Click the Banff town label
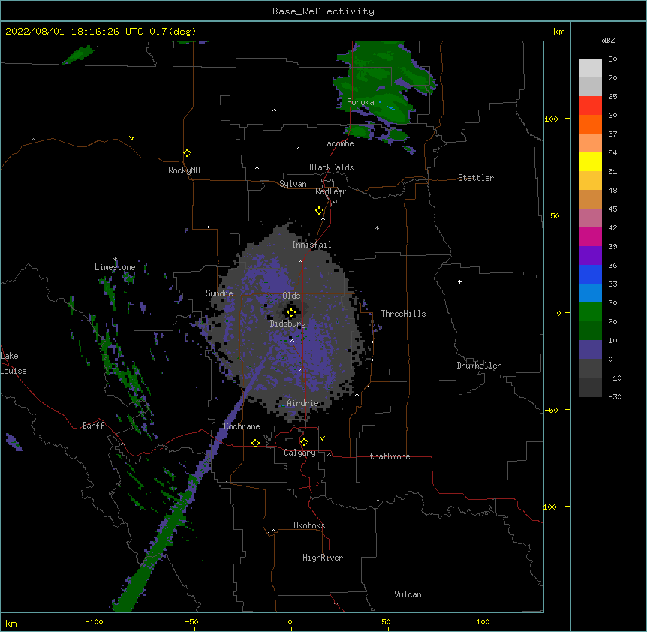 (93, 426)
